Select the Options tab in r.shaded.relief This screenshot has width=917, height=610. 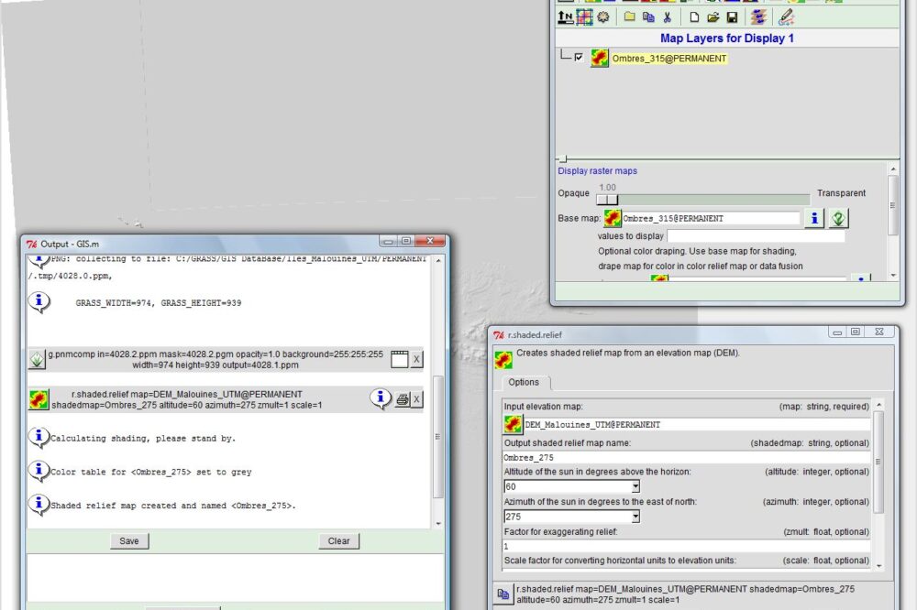[x=524, y=382]
